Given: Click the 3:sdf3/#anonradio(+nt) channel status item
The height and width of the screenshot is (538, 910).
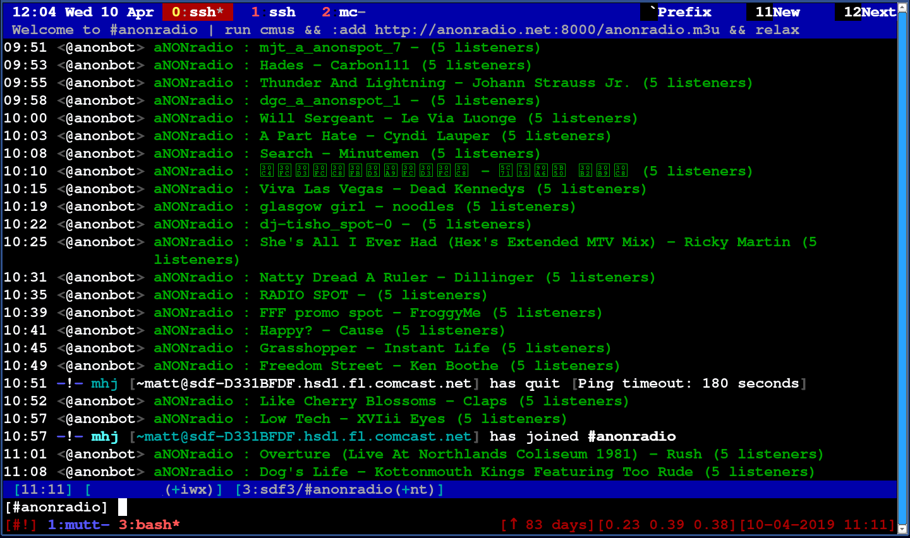Looking at the screenshot, I should [x=339, y=489].
